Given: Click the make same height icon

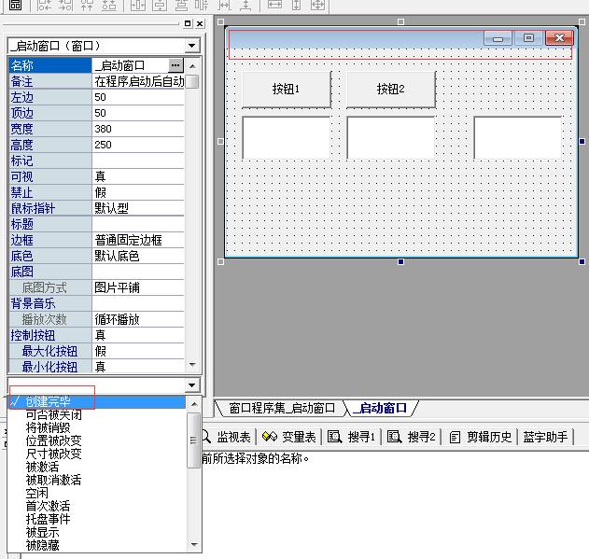Looking at the screenshot, I should coord(297,5).
